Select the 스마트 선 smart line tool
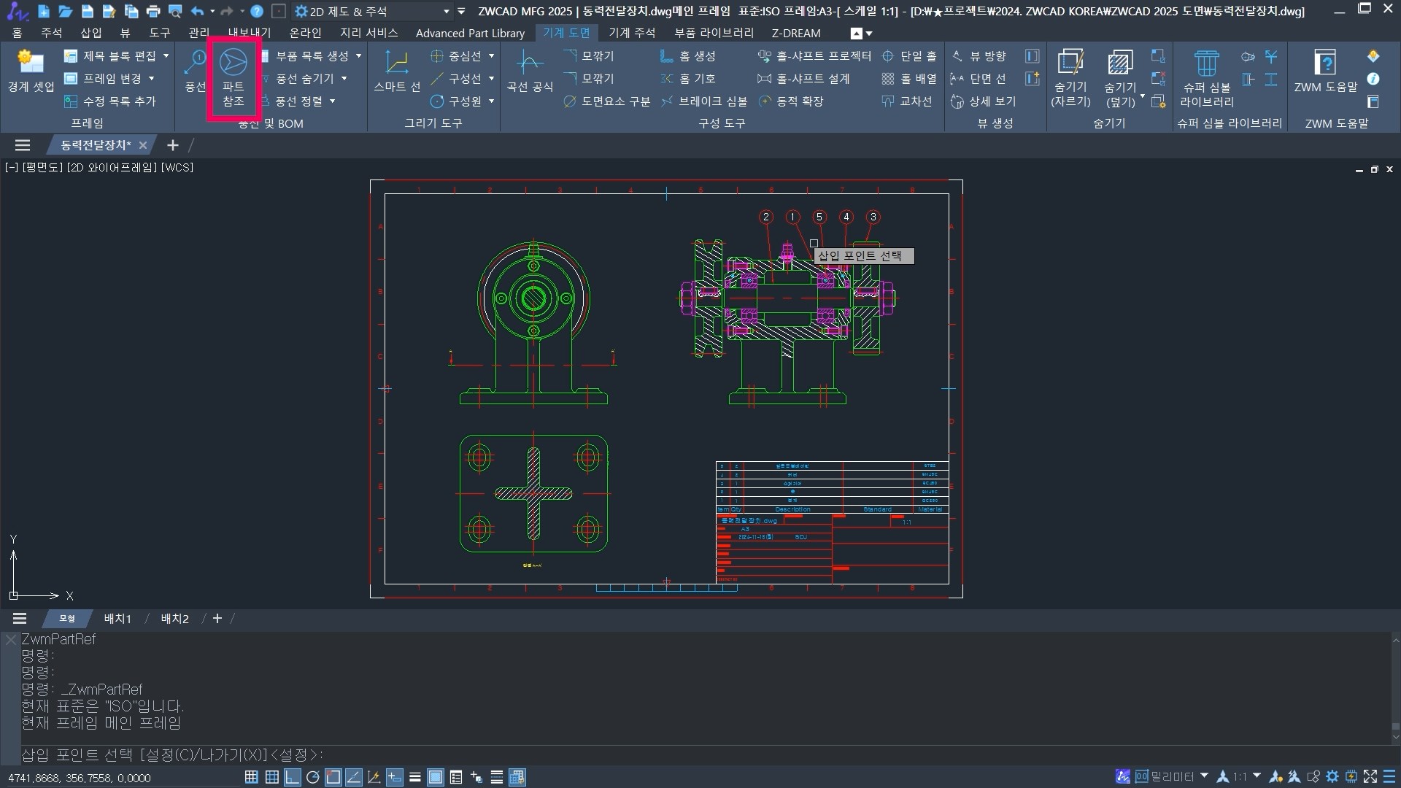 coord(397,72)
